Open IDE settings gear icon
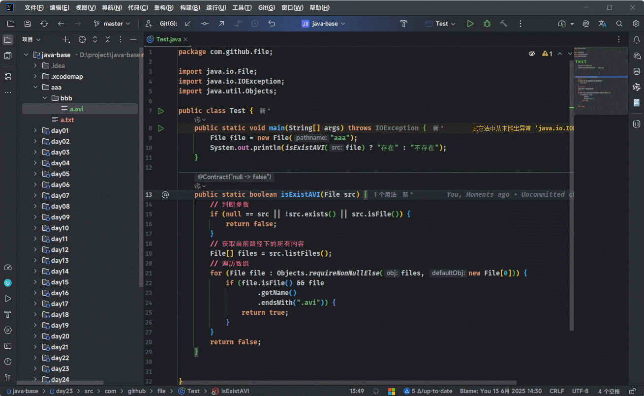644x396 pixels. coord(636,24)
